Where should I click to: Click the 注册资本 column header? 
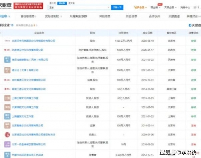coord(123,33)
